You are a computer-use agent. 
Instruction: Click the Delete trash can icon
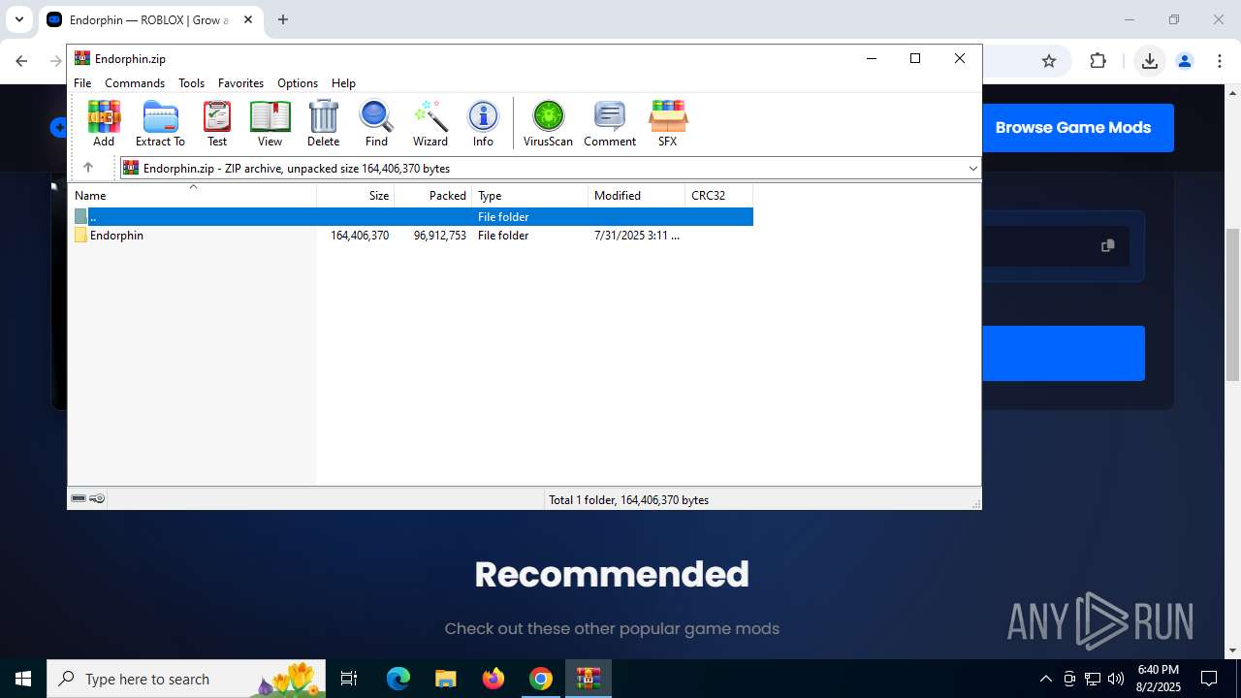click(323, 123)
